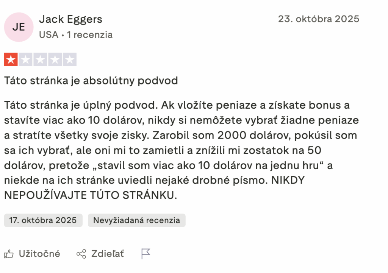This screenshot has width=388, height=273.
Task: Click the share icon beside Zdieľať
Action: pyautogui.click(x=81, y=254)
